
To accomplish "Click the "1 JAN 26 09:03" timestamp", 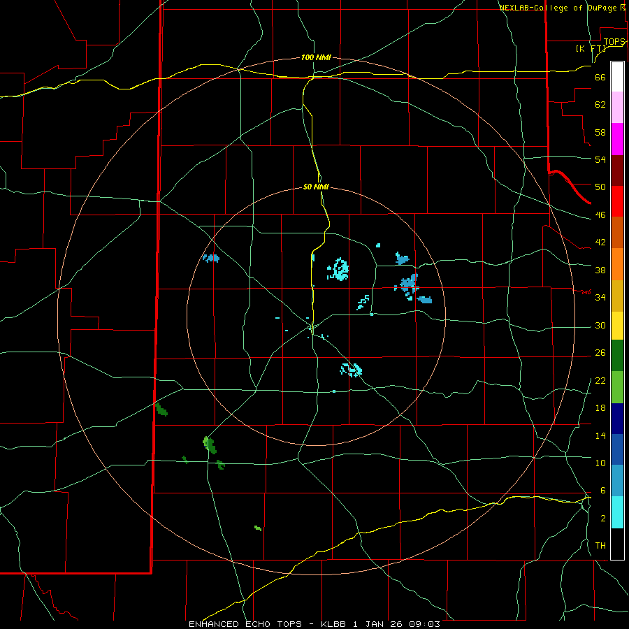I will pos(396,624).
